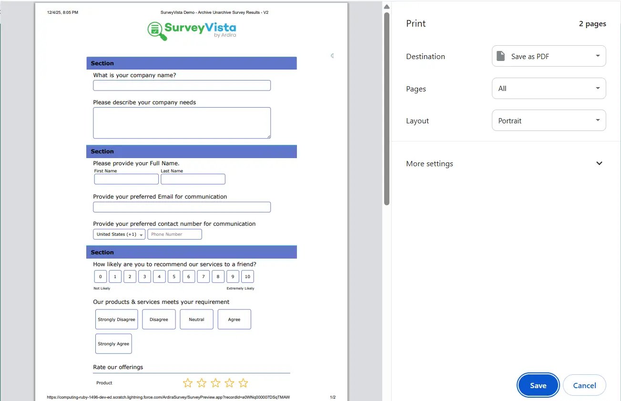Click the Save button
621x401 pixels.
point(538,385)
